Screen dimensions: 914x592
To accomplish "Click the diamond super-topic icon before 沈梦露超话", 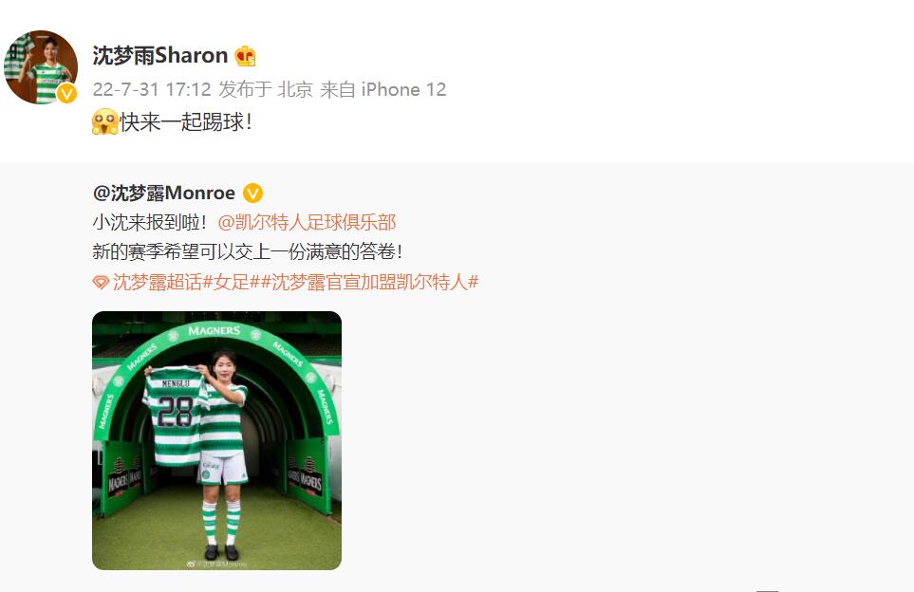I will [101, 283].
